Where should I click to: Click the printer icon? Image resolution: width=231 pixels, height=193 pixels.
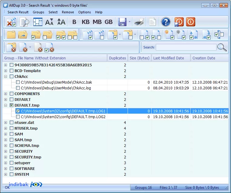(139, 22)
